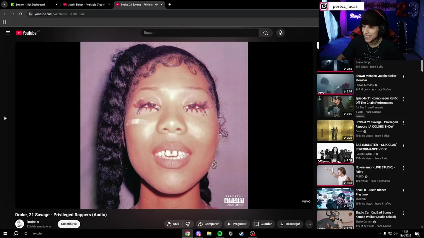Click the Preguntar button

click(236, 224)
